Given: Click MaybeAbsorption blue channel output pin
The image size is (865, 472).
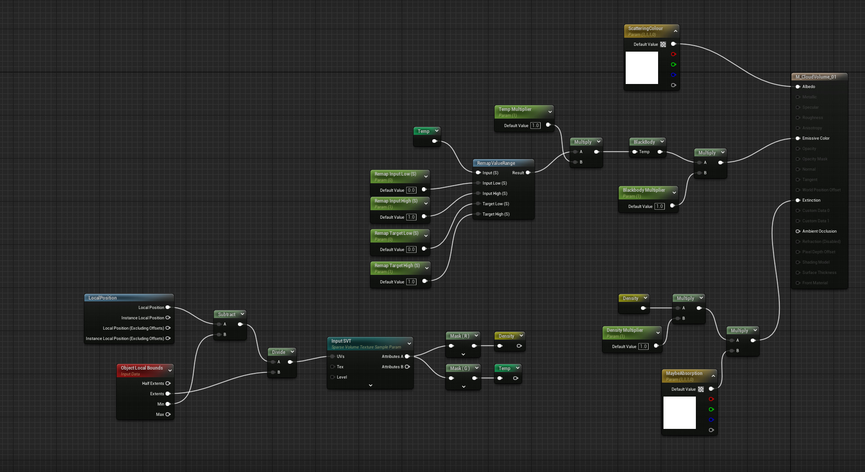Looking at the screenshot, I should (711, 420).
